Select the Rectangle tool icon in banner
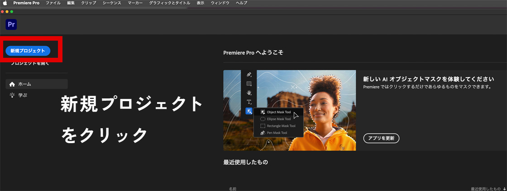507x191 pixels. 249,84
